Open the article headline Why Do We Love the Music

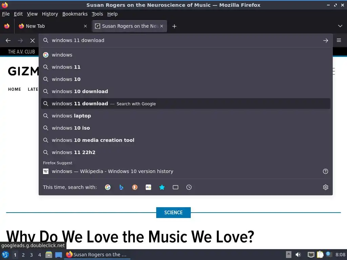pyautogui.click(x=130, y=237)
